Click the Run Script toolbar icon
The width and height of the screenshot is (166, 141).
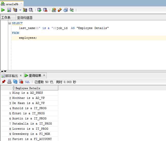(9, 10)
